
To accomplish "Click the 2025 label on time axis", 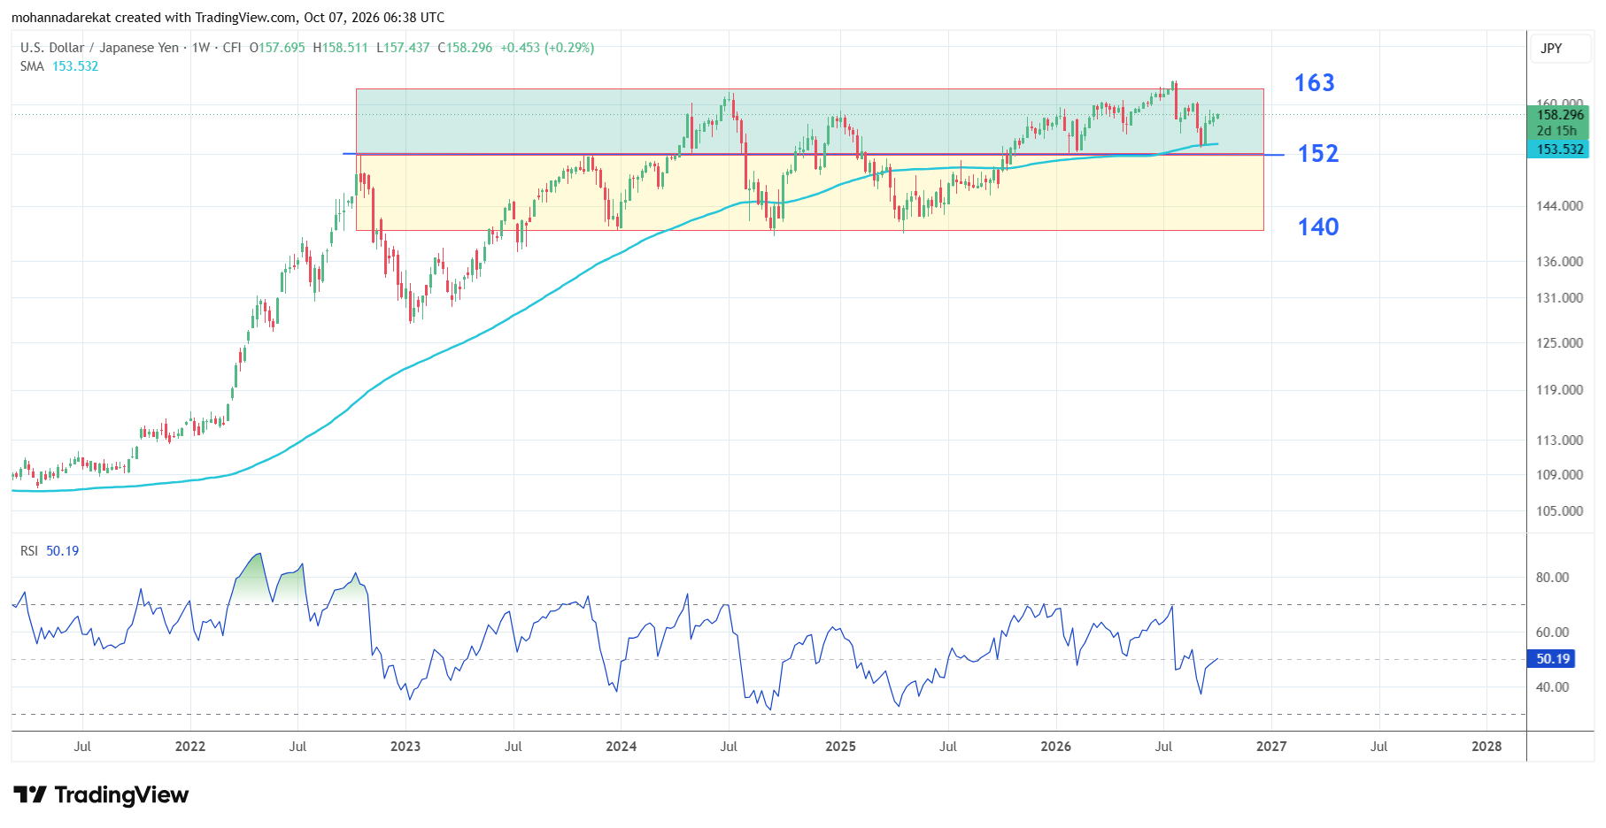I will (840, 747).
